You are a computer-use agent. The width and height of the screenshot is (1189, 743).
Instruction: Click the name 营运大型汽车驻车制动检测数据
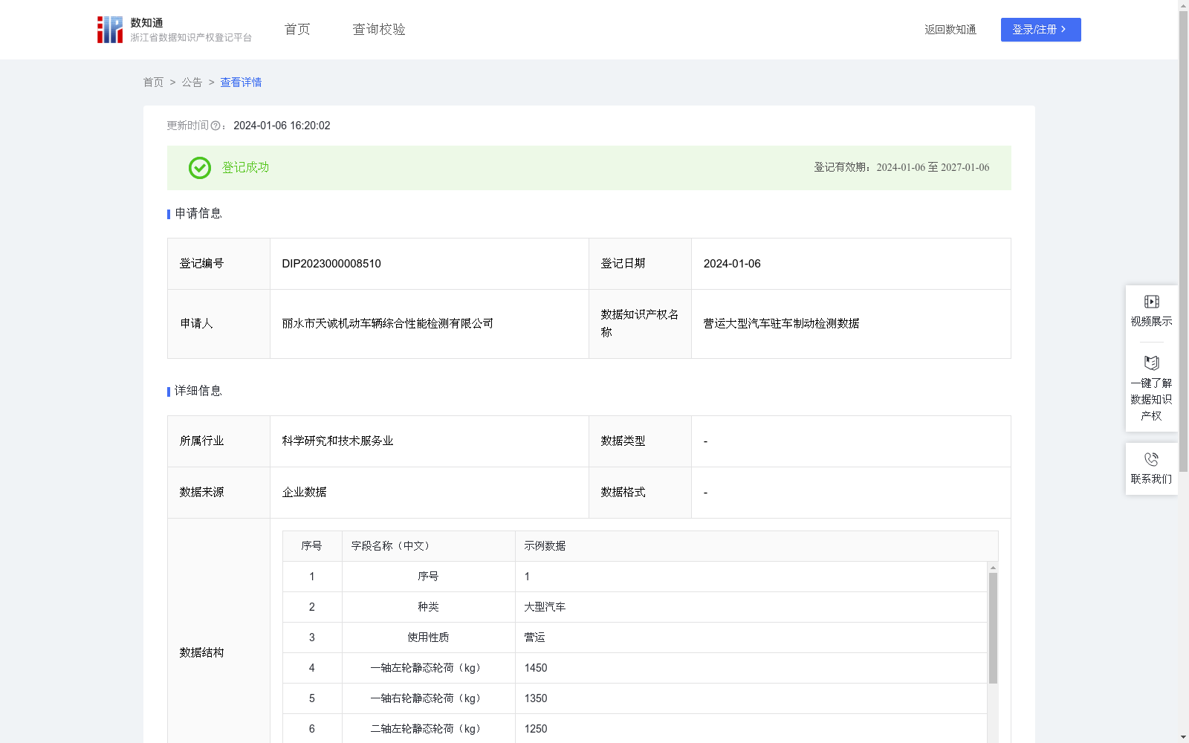781,324
